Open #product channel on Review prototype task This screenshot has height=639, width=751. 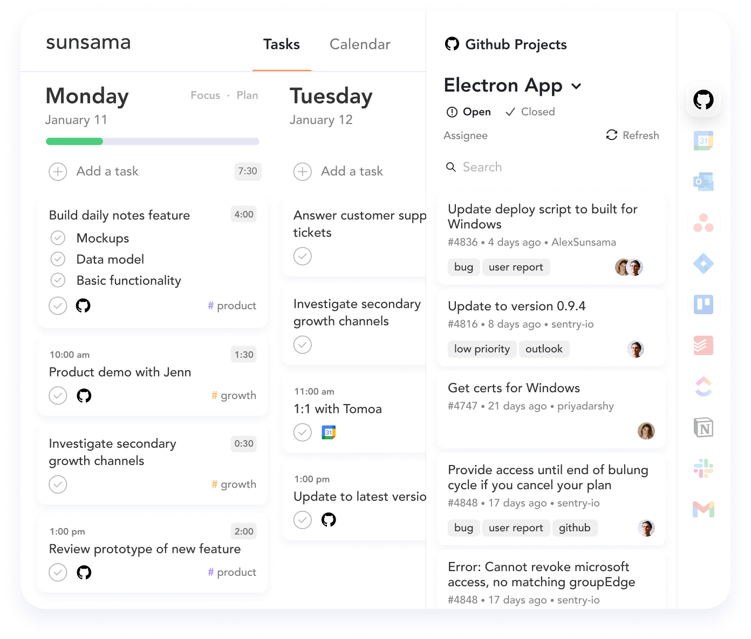[x=232, y=572]
